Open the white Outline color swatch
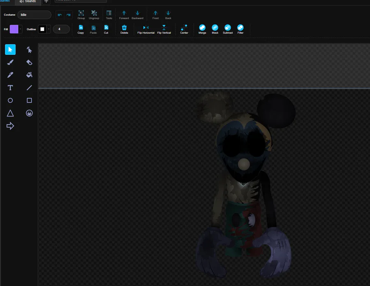Viewport: 370px width, 286px height. coord(42,29)
